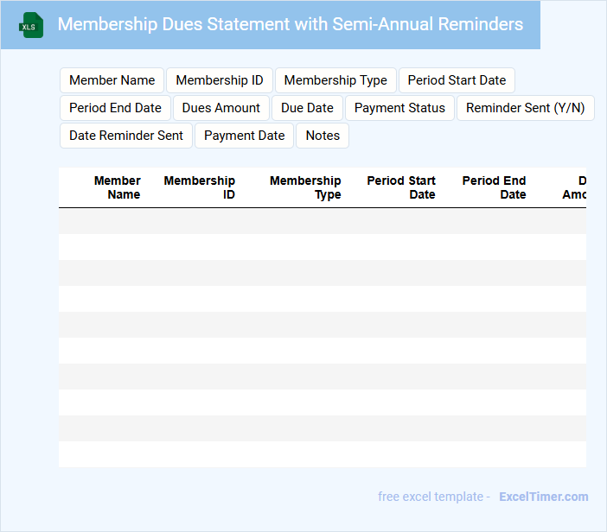Click the Period End Date tag
Viewport: 607px width, 532px height.
point(115,108)
